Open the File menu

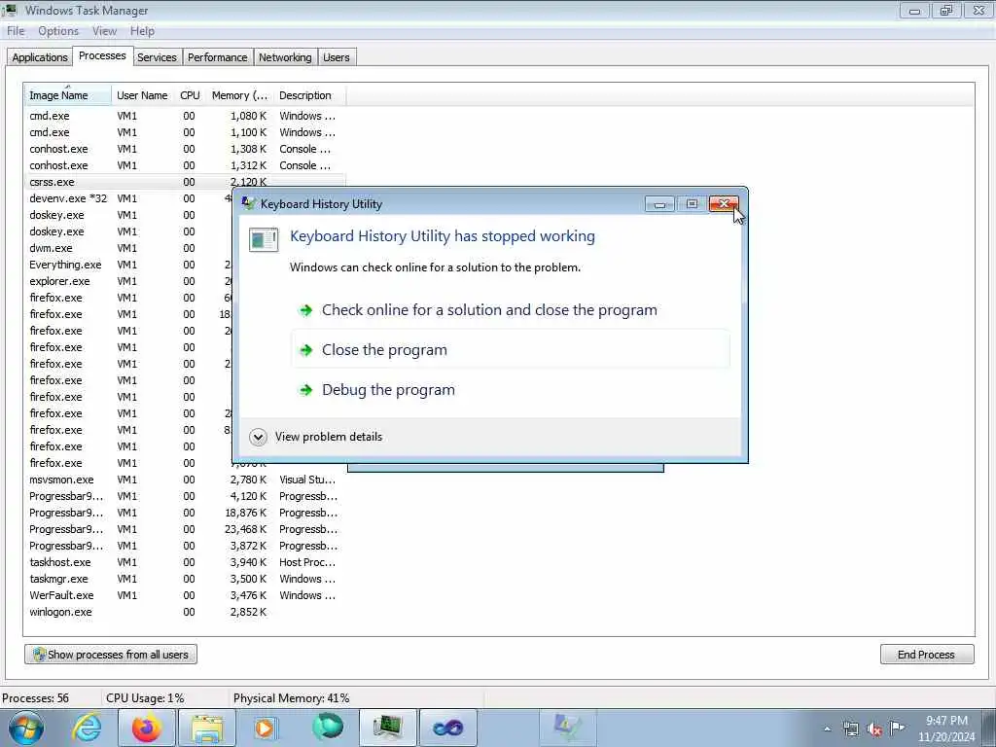16,31
